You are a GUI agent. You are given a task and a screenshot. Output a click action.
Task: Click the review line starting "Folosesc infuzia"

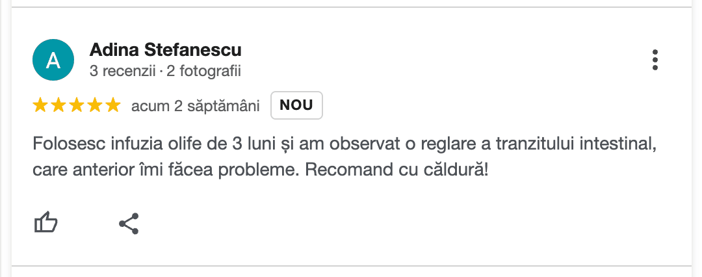[342, 143]
